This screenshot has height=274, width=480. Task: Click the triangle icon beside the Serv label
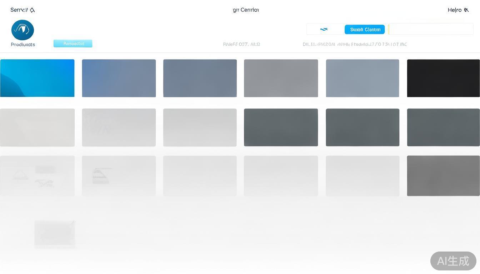tap(32, 10)
